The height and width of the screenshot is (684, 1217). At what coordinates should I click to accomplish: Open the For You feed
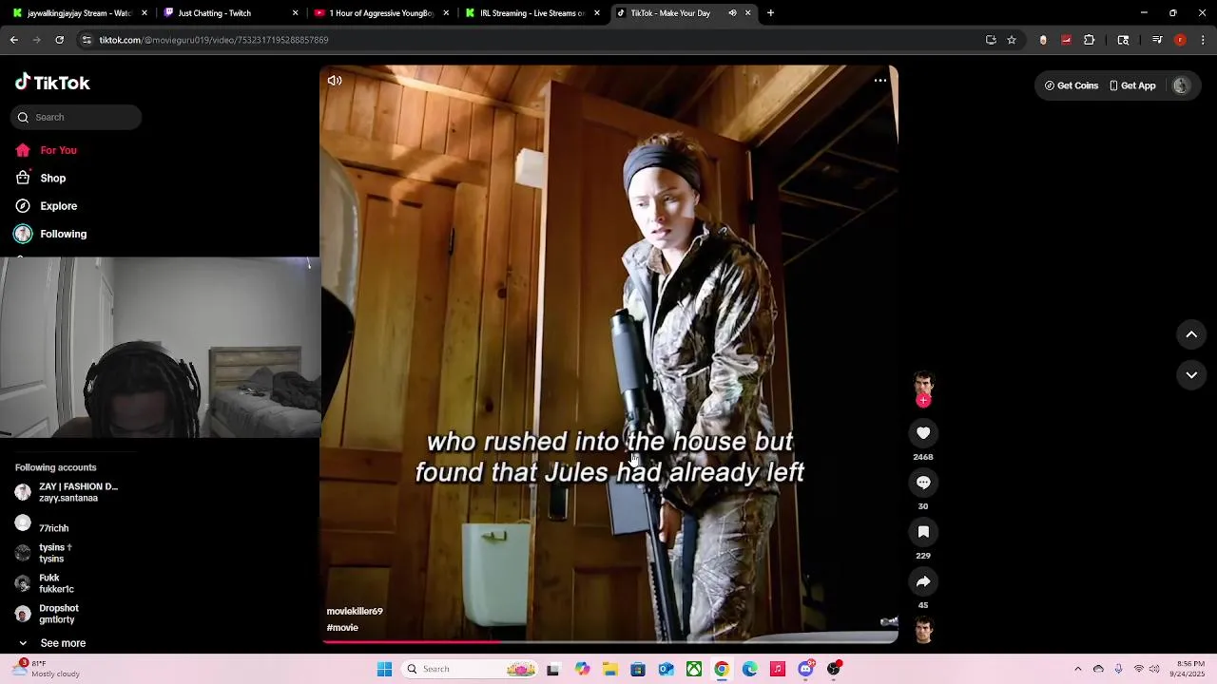coord(47,150)
